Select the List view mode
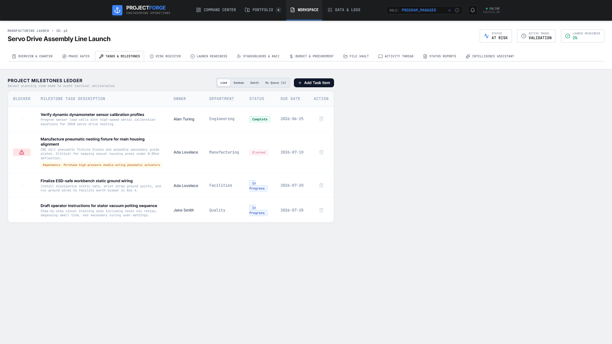The height and width of the screenshot is (344, 612). [x=224, y=83]
